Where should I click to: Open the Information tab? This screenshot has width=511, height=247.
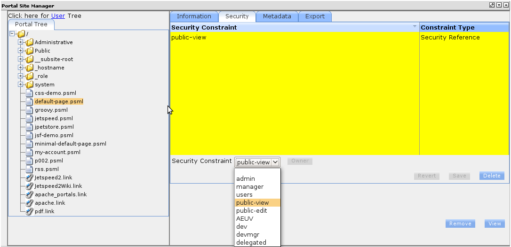click(x=194, y=16)
